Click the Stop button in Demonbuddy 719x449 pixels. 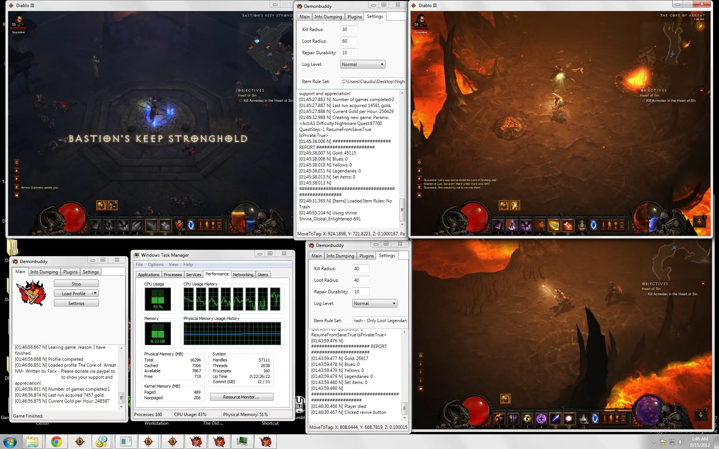click(x=76, y=284)
